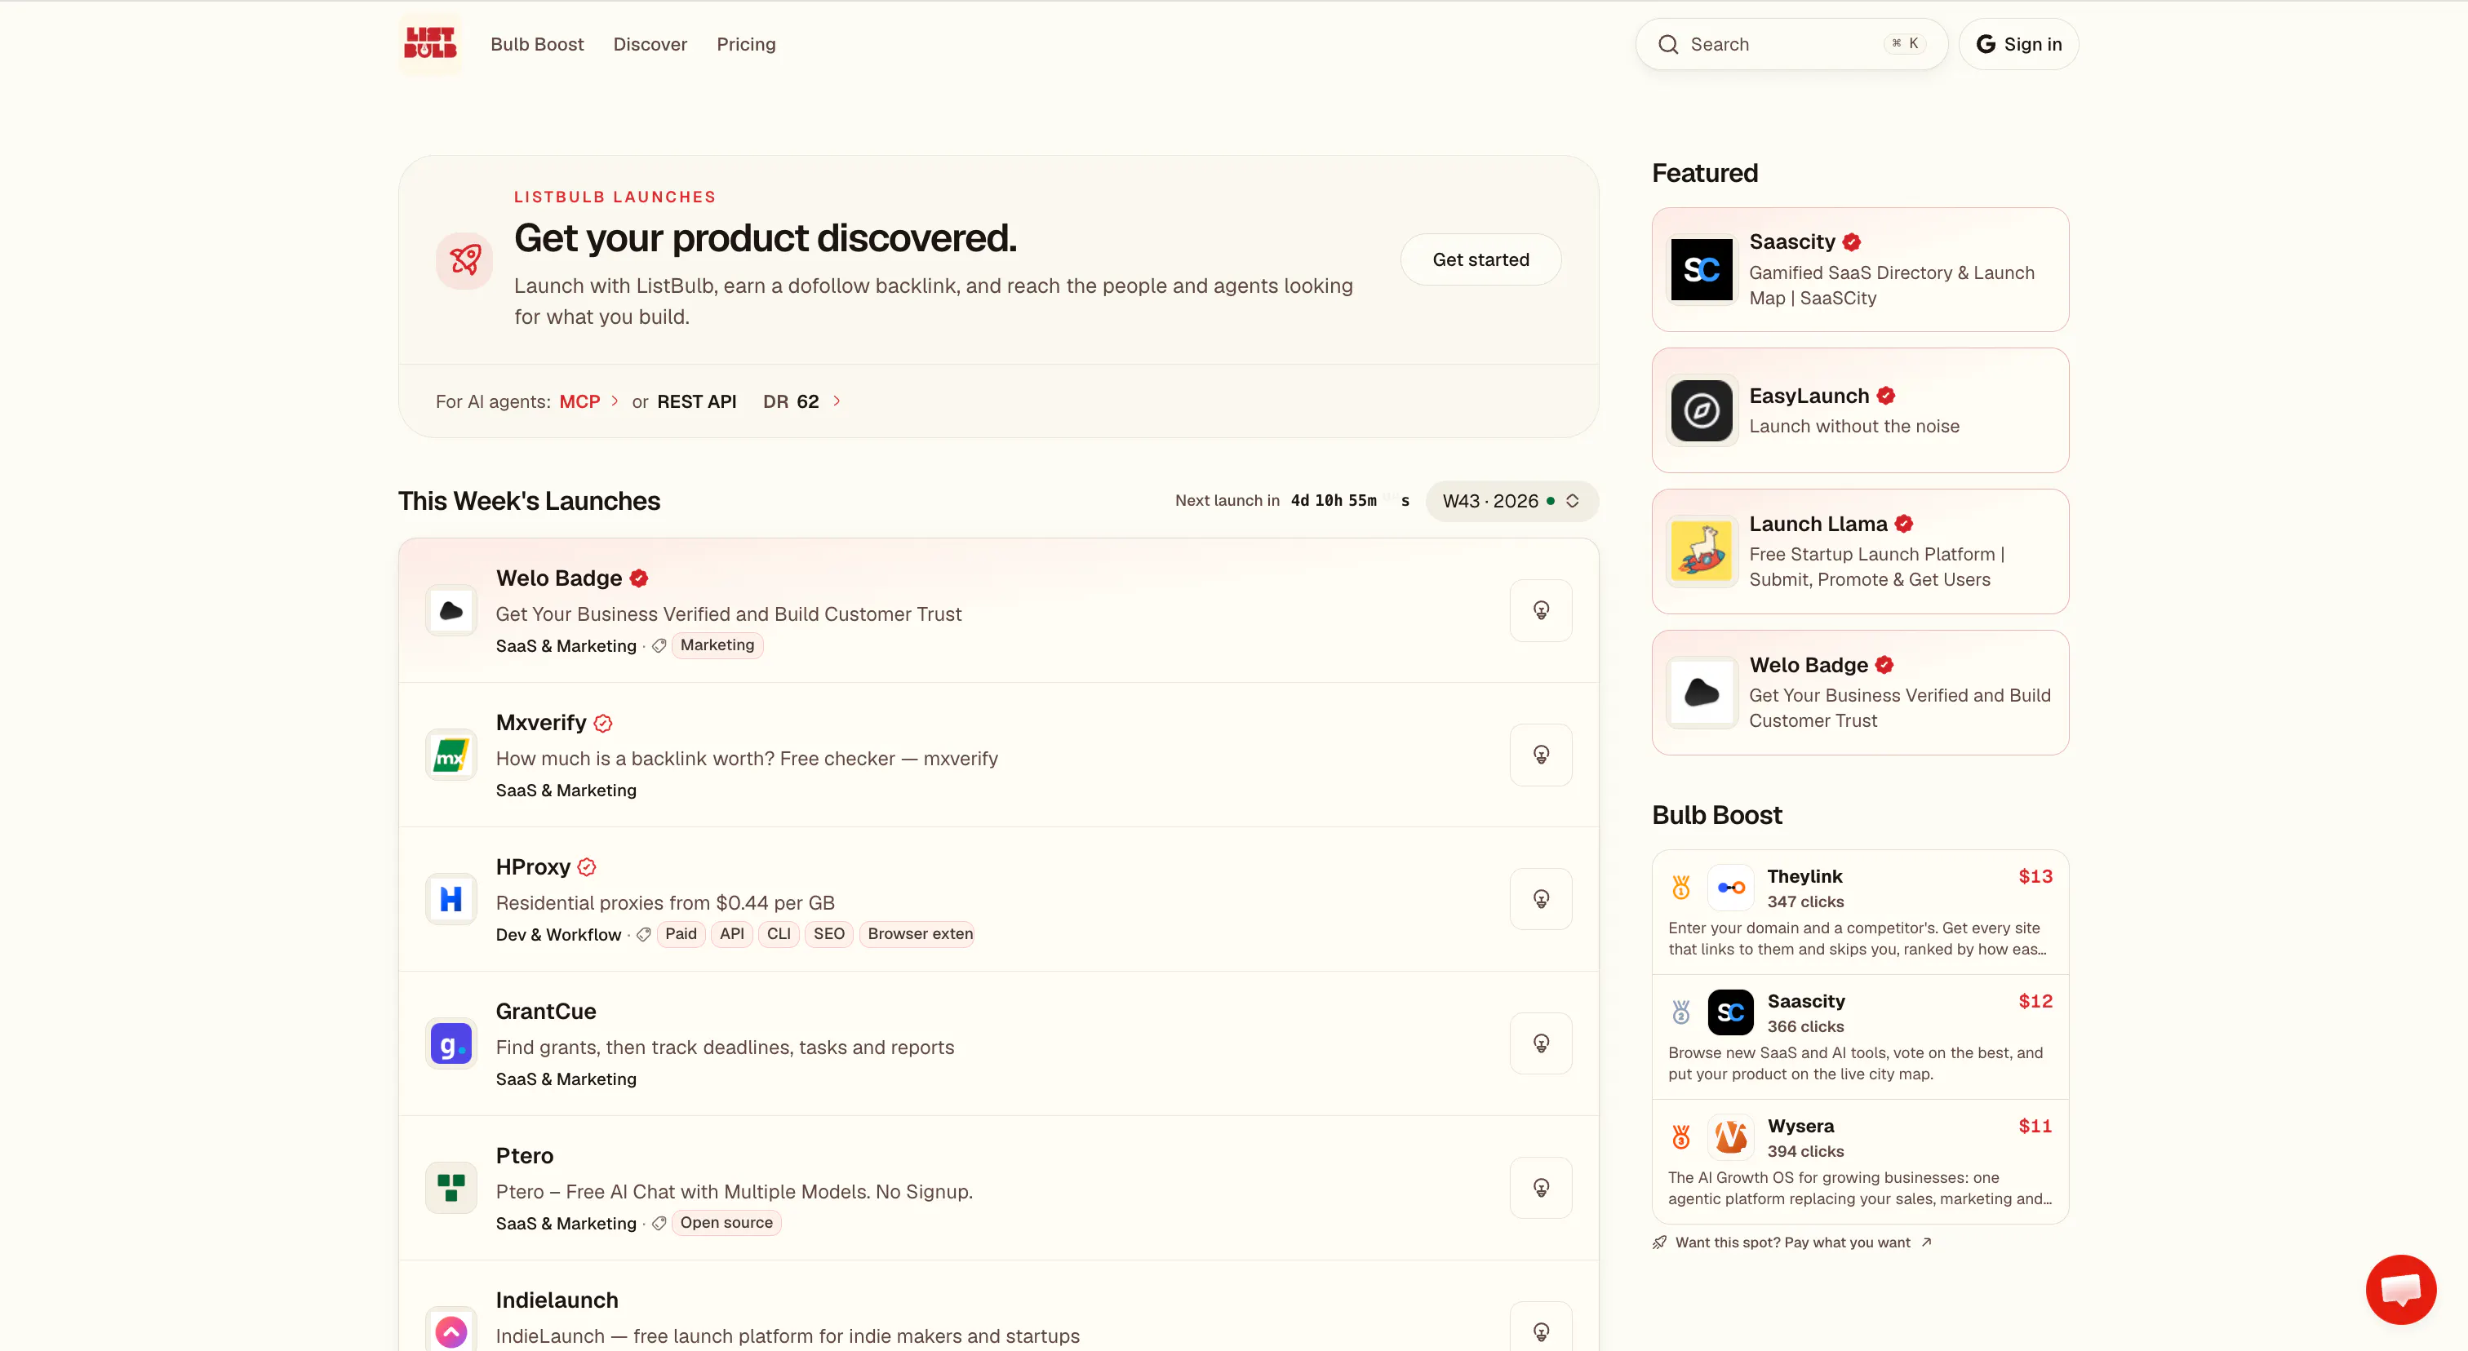Click the Get started button

1480,259
